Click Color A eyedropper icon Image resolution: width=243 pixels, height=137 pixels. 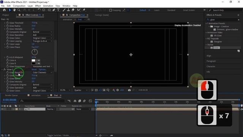[38, 61]
